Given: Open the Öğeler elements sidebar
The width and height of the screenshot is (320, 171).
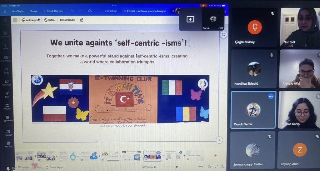Looking at the screenshot, I should 6,34.
